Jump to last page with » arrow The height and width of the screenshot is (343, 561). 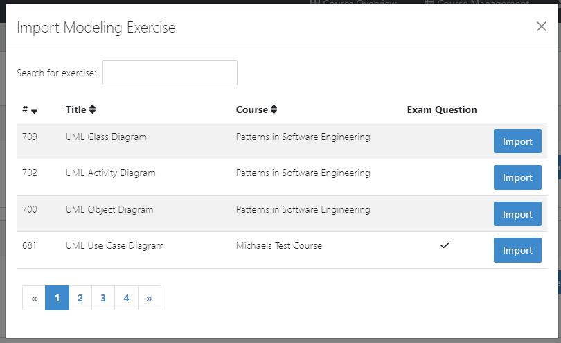[x=150, y=298]
